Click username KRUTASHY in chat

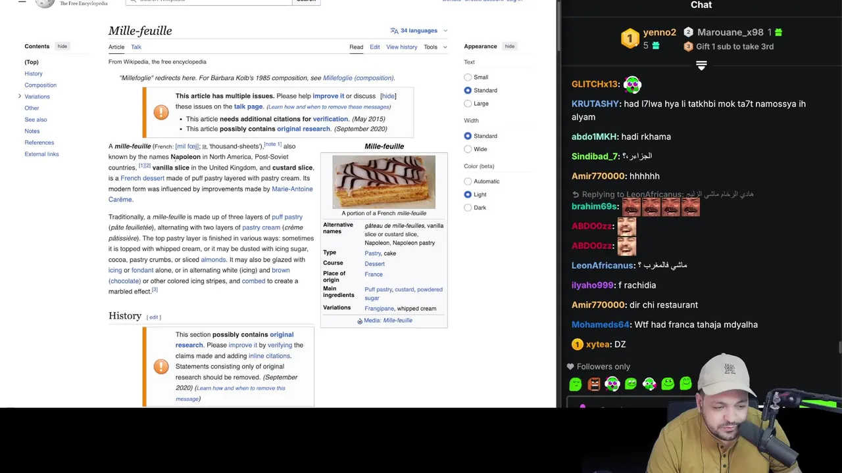[595, 104]
